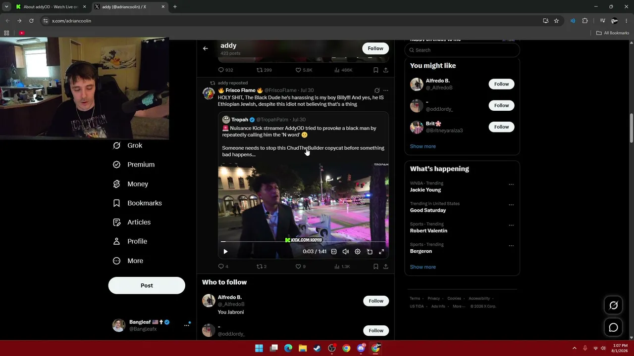
Task: Reply to the Frisco Flame post
Action: tap(223, 267)
